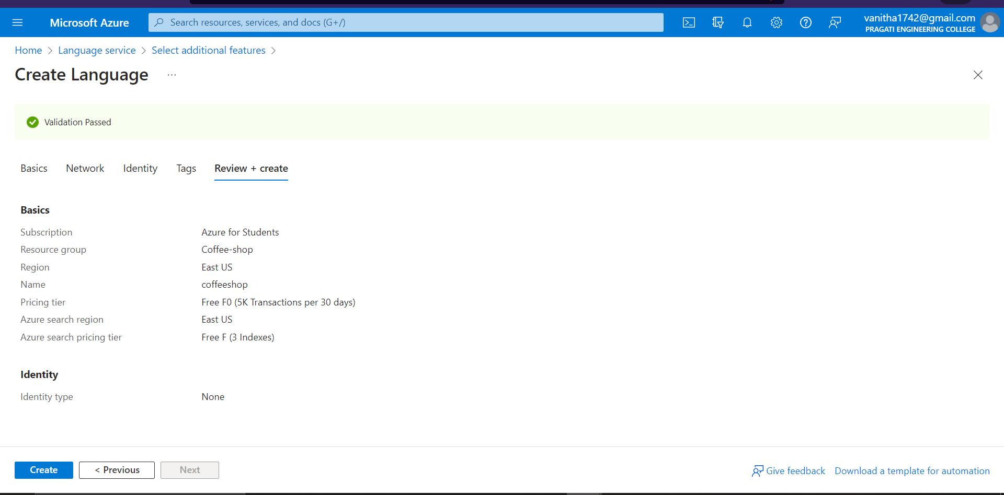The image size is (1004, 495).
Task: Open the ellipsis more options menu
Action: [172, 75]
